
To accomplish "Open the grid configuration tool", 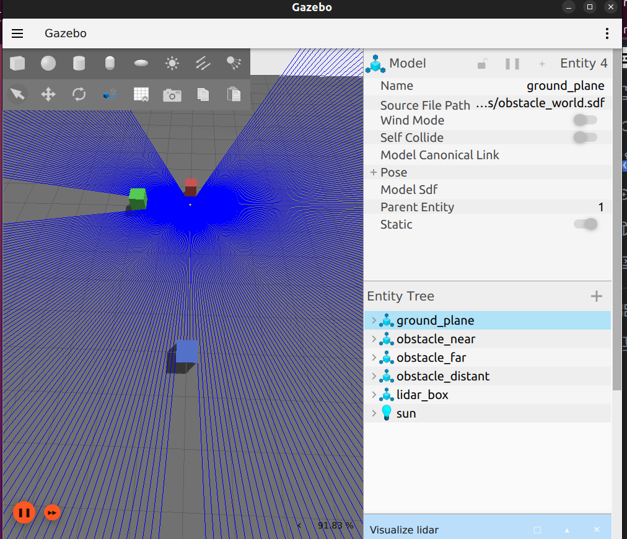I will (141, 94).
